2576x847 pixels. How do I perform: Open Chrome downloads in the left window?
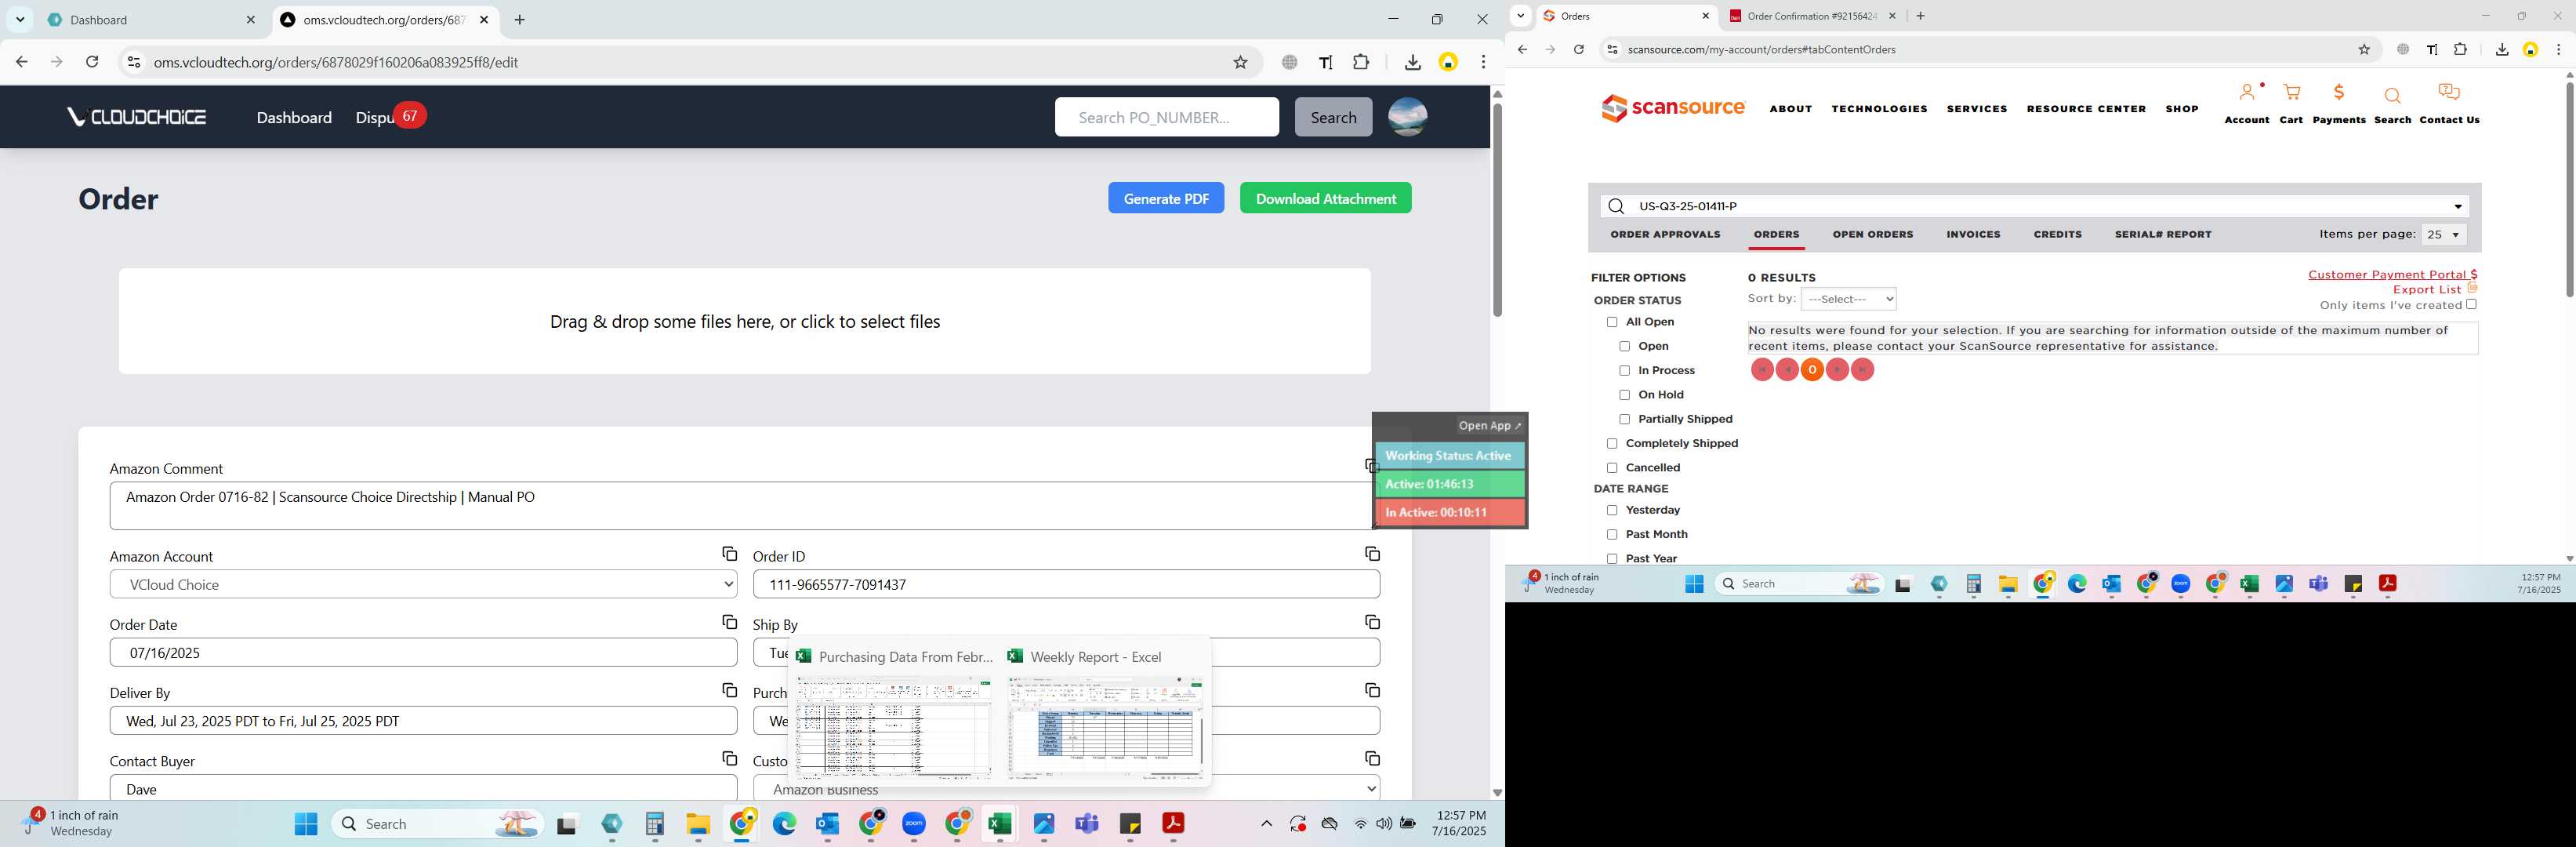(x=1412, y=62)
